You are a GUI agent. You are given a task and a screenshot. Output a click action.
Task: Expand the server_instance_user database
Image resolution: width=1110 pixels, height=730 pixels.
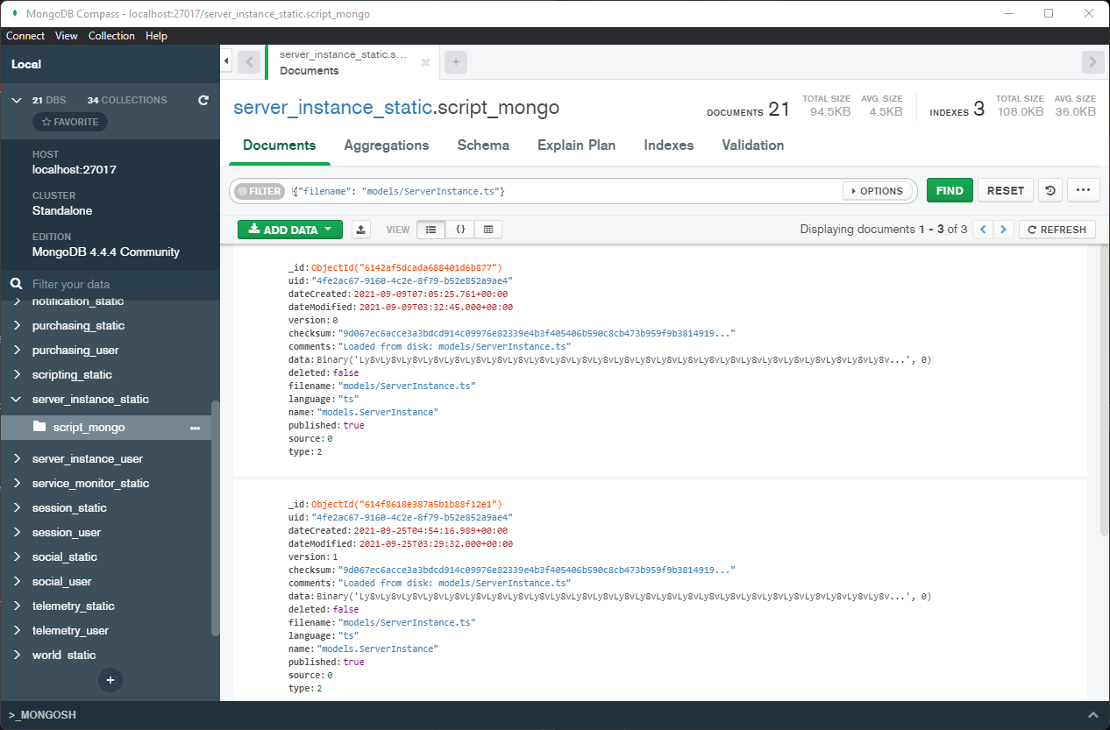pos(16,458)
